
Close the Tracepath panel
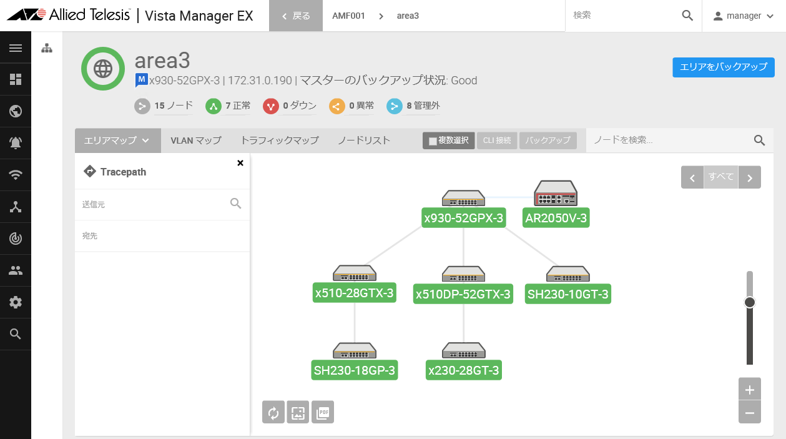pos(240,163)
